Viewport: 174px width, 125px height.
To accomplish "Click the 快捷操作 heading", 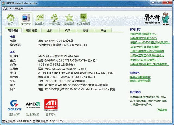I will [135, 73].
